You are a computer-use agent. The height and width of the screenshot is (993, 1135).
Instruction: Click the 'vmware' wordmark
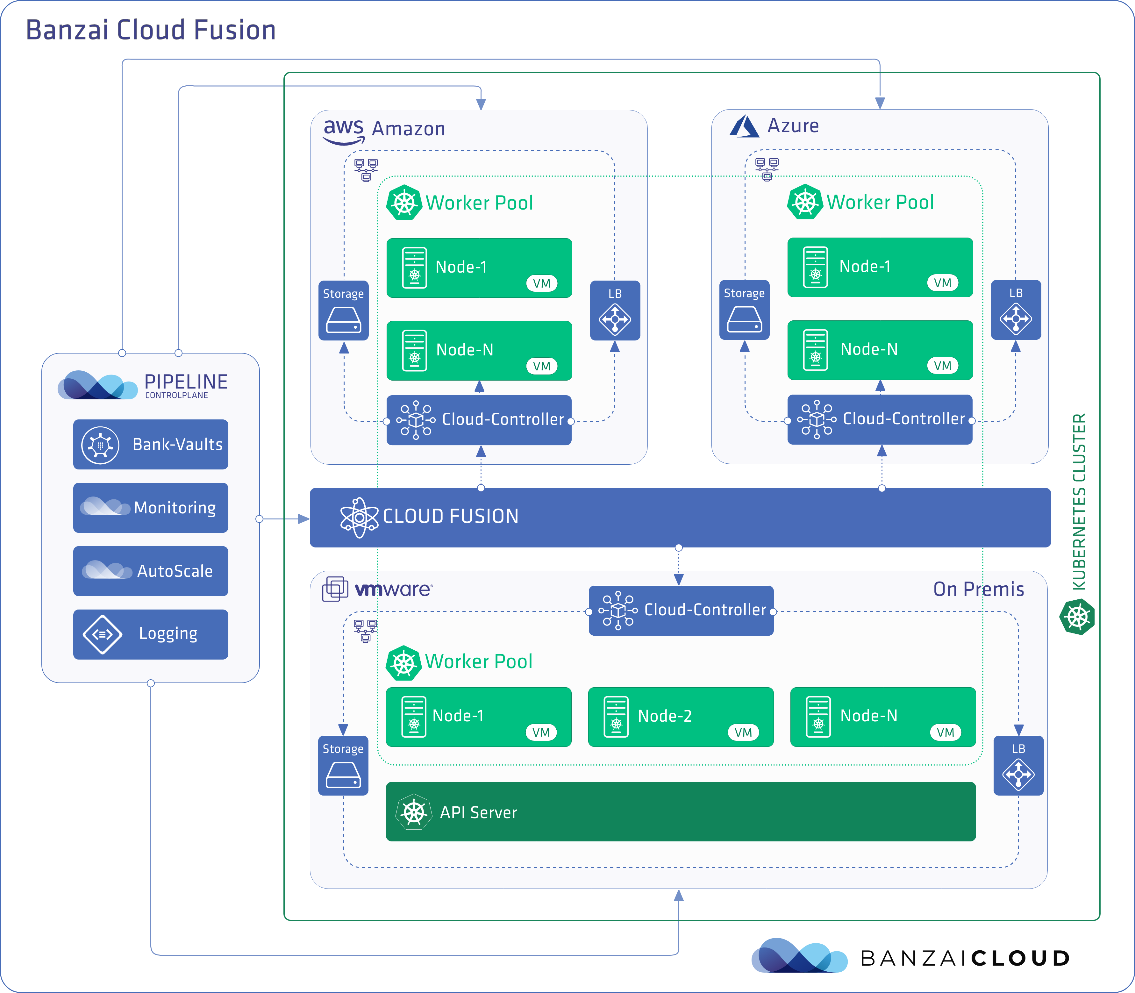(x=394, y=589)
